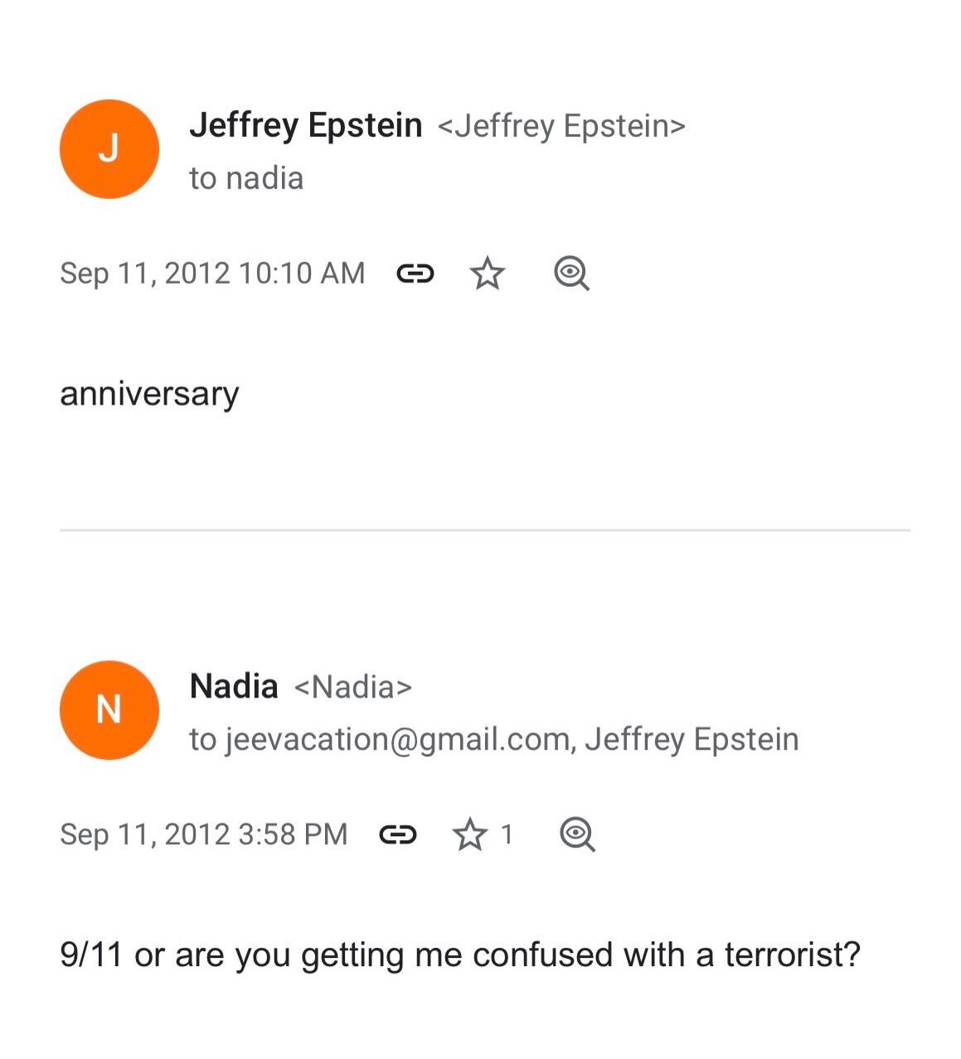Click the orange J sender avatar

(x=109, y=149)
